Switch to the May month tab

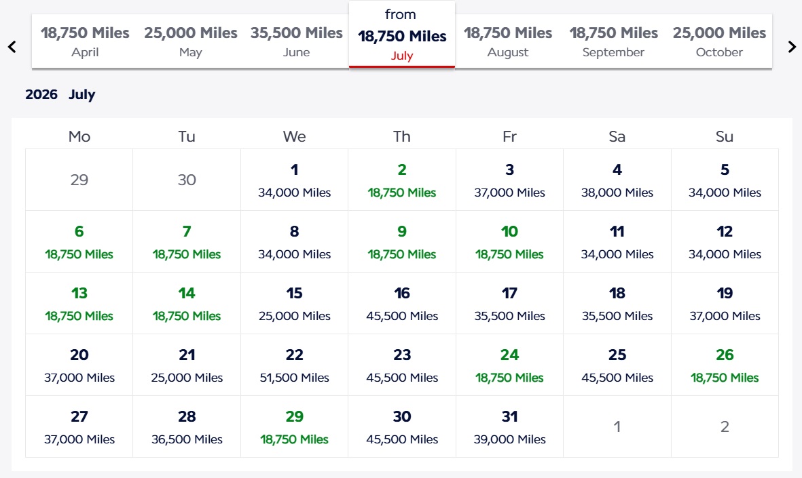pos(190,42)
